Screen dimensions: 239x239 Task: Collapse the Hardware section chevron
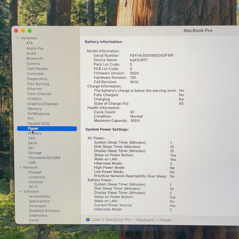coord(18,38)
